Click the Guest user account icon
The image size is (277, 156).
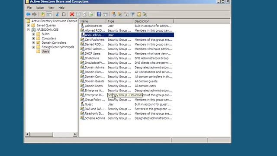click(82, 104)
